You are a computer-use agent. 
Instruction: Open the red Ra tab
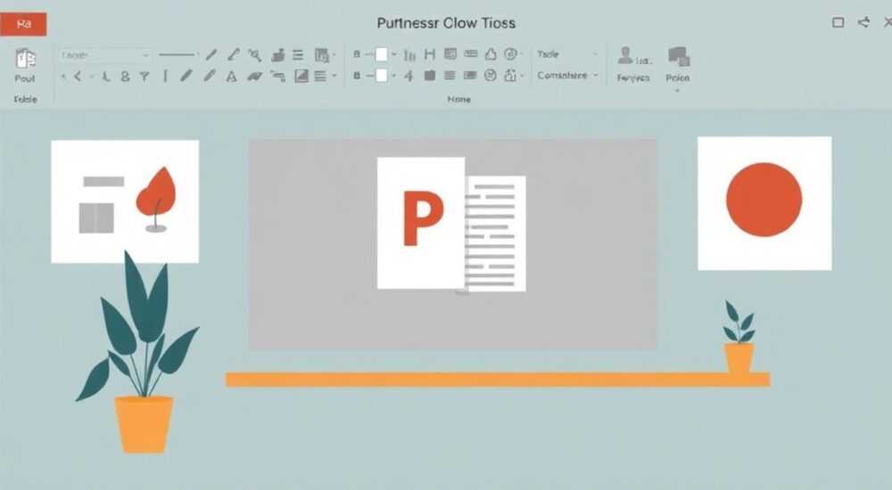tap(23, 24)
